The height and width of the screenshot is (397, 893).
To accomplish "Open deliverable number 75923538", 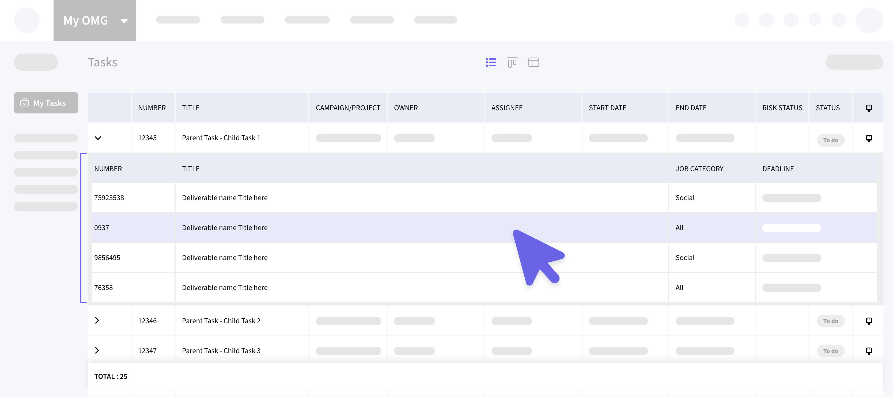I will (x=109, y=198).
